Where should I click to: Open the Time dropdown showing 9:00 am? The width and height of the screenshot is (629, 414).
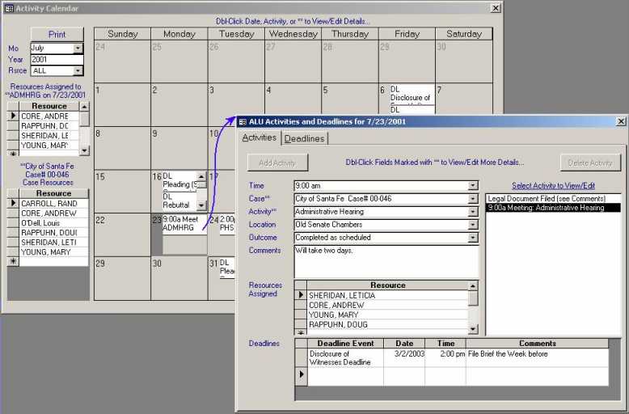pos(473,186)
